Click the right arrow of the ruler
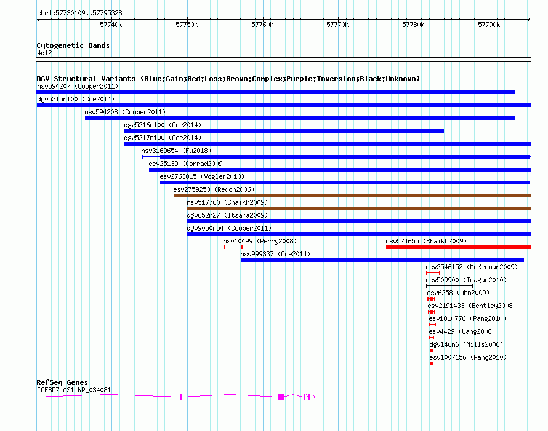 [x=528, y=20]
